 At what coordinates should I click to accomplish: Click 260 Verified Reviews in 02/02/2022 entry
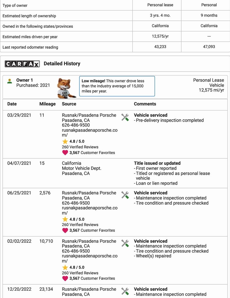pos(80,273)
